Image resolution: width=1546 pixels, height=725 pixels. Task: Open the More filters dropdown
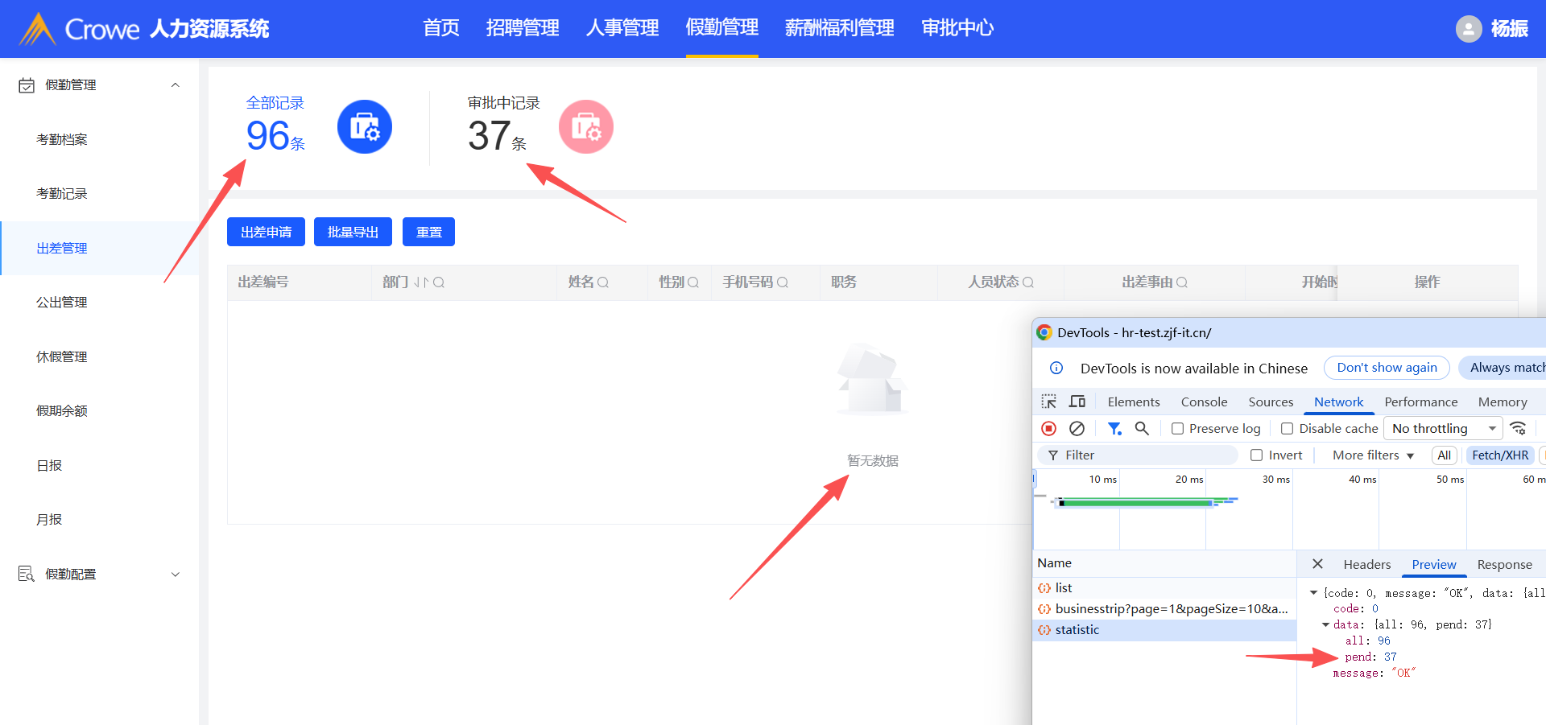coord(1373,455)
